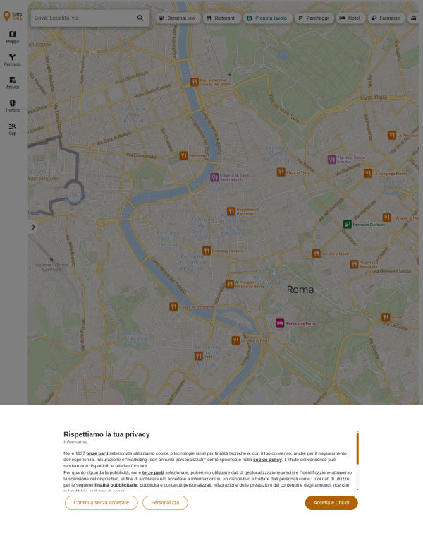Click the search magnifier icon
Viewport: 423px width, 536px height.
(140, 18)
